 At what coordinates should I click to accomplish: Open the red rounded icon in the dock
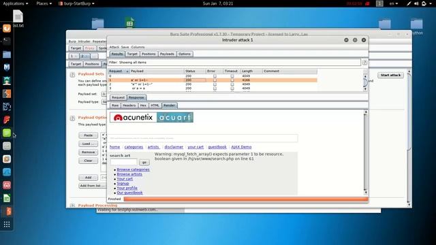(7, 185)
